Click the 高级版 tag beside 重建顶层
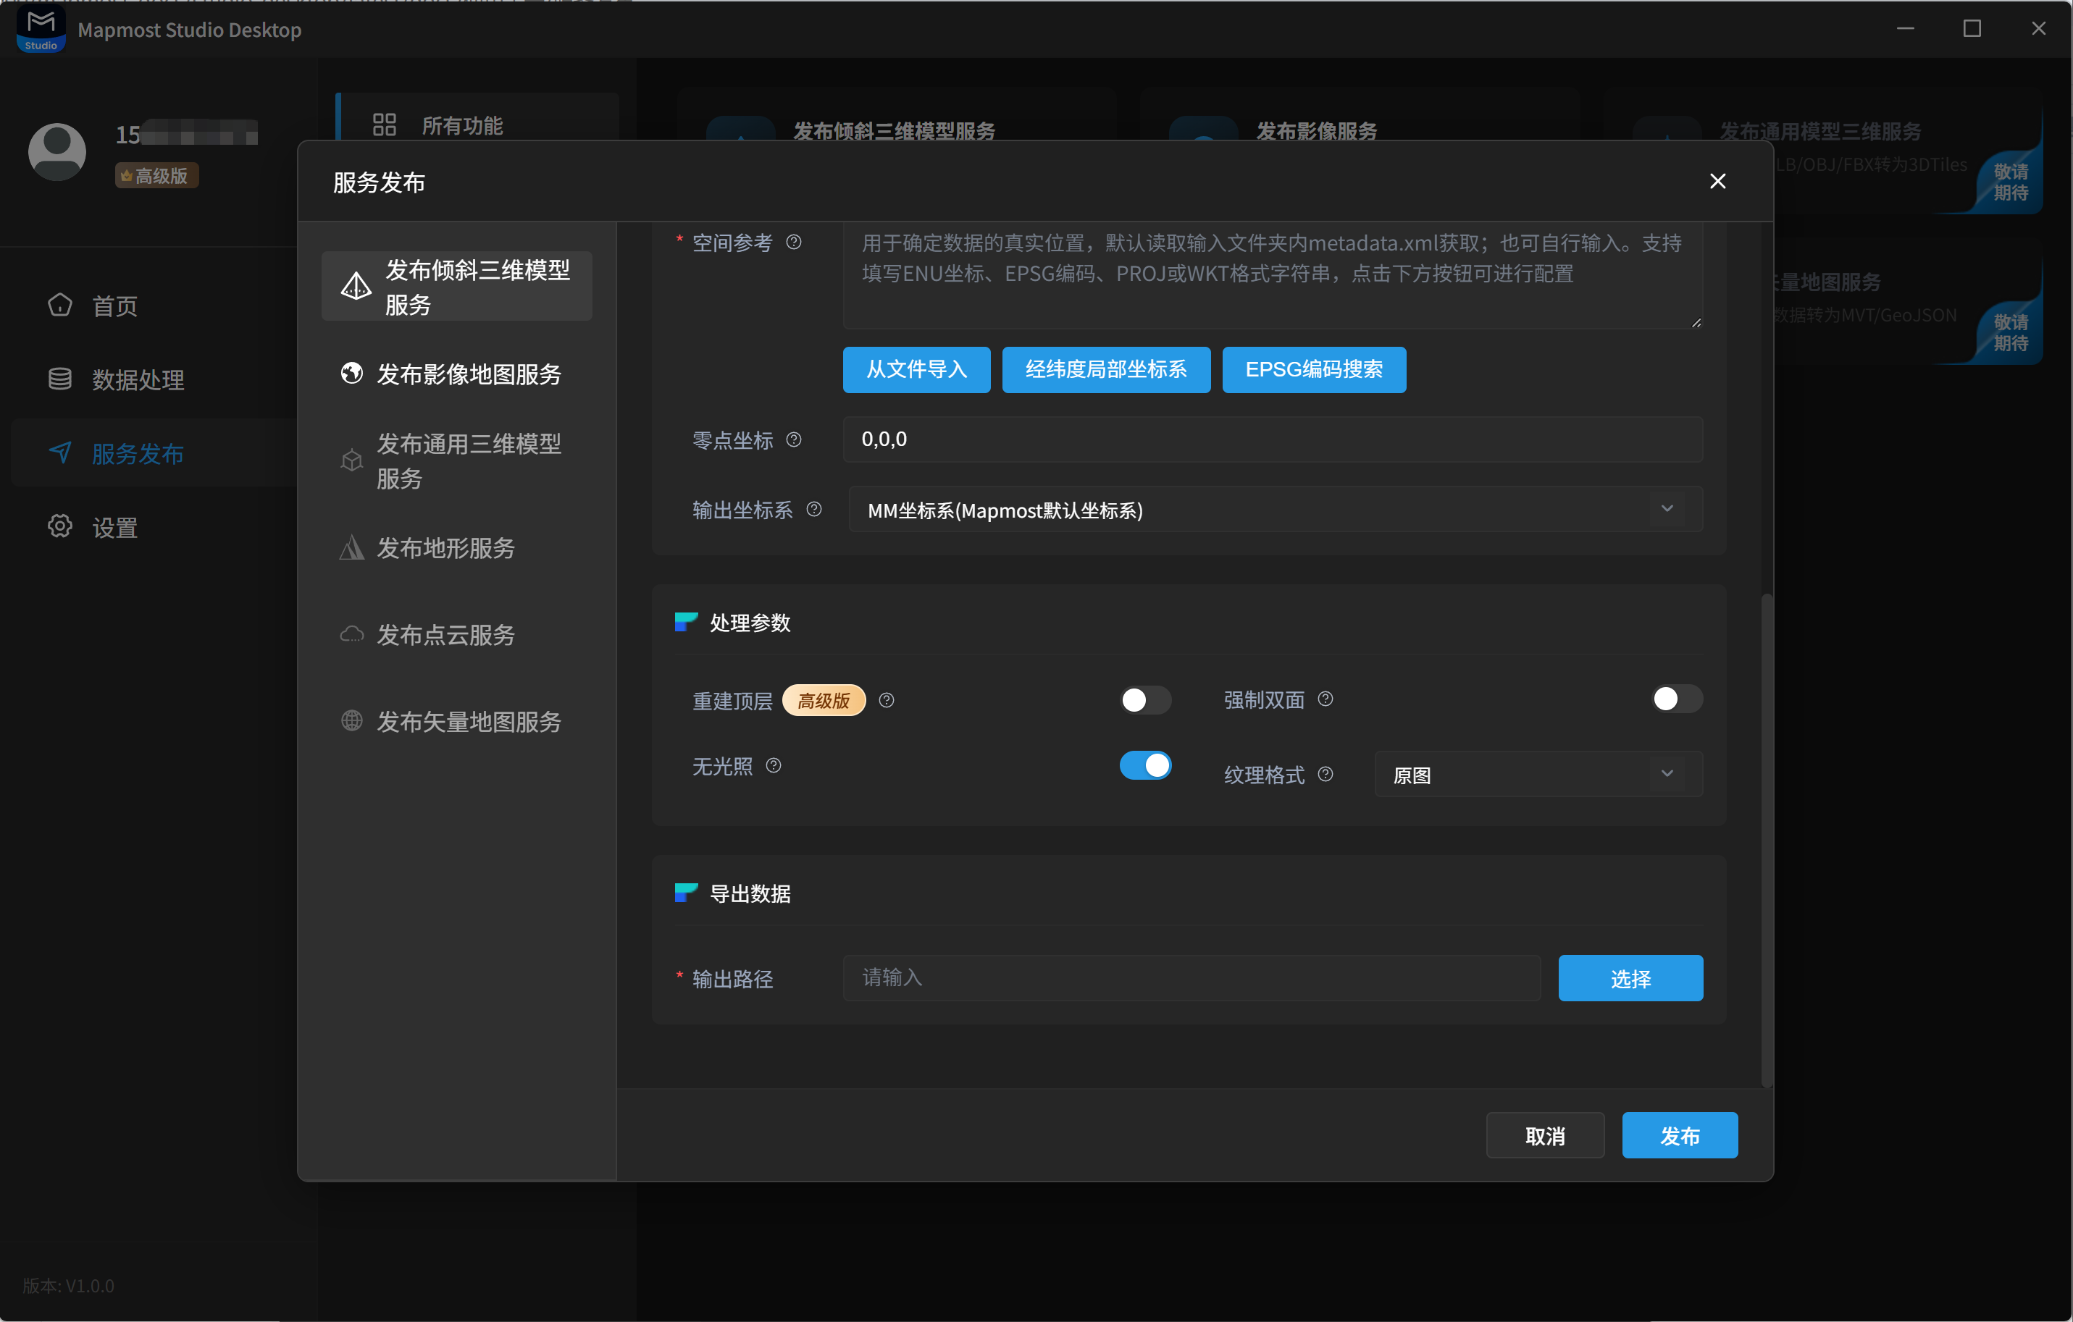The image size is (2073, 1322). click(x=823, y=701)
